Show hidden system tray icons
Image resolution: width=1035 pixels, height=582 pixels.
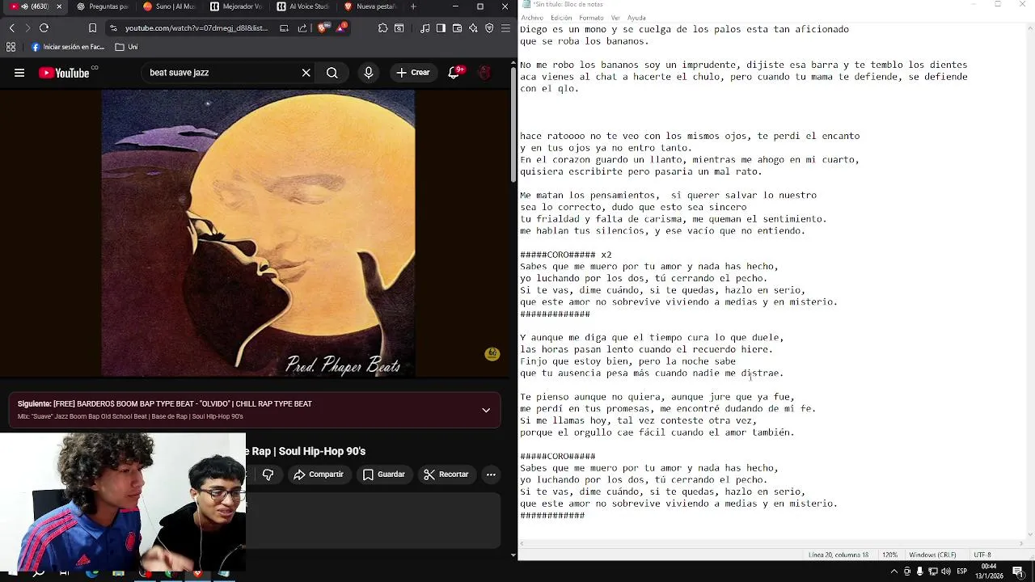(895, 571)
